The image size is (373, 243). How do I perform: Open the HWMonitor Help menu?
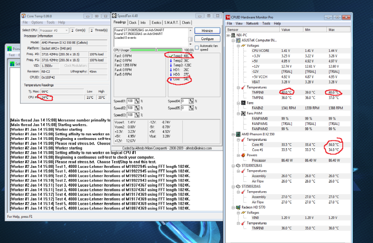point(277,23)
